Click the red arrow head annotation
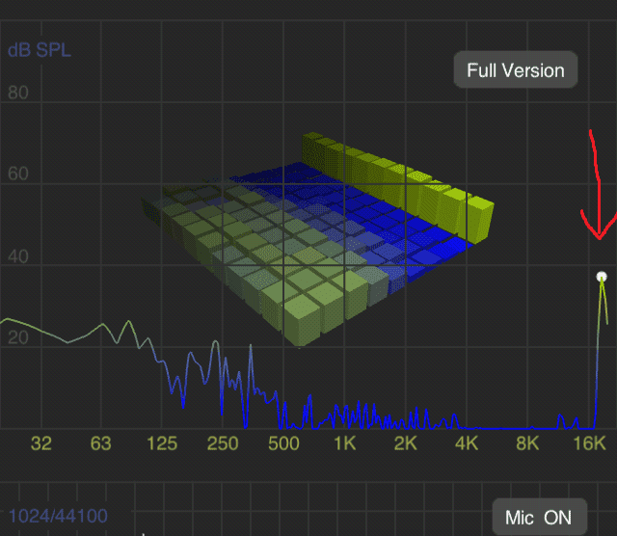This screenshot has height=536, width=617. tap(600, 231)
